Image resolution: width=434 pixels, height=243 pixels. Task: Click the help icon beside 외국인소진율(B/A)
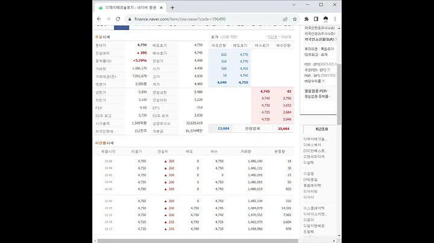[336, 39]
